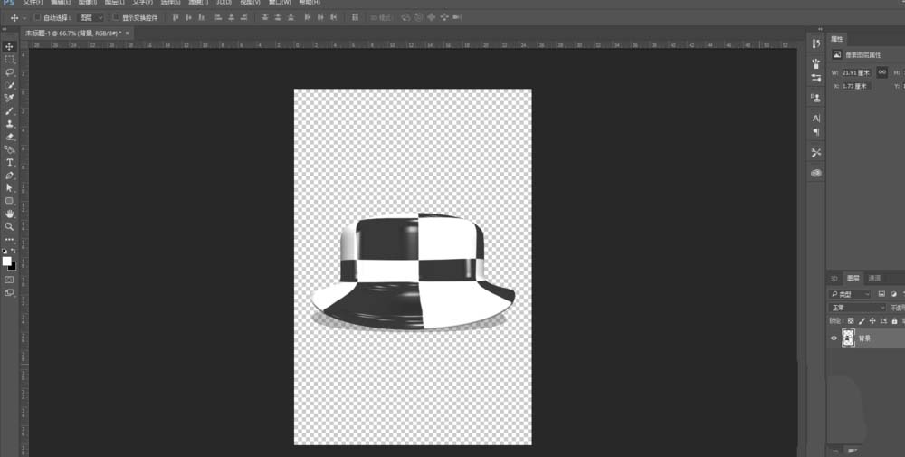Open the 视图(V) menu
This screenshot has height=457, width=905.
pos(251,3)
